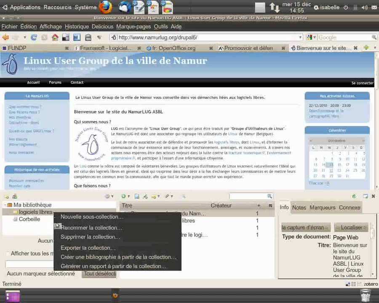The image size is (379, 303).
Task: Click 'Se connecter' link
Action: click(362, 83)
